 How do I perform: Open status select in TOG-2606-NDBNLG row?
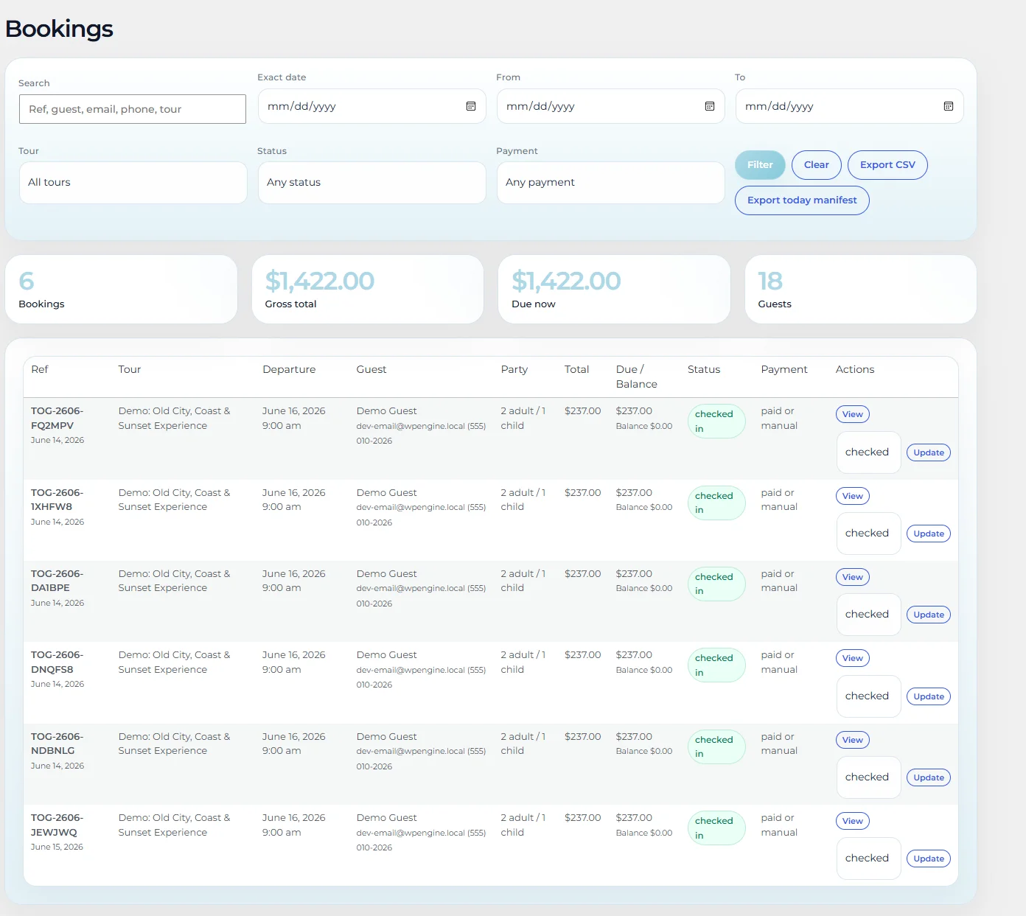(869, 777)
